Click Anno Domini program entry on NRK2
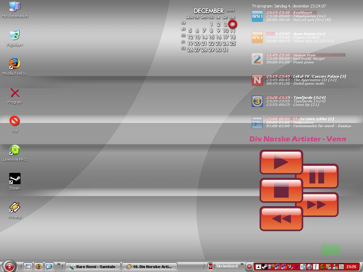363x272 pixels. [x=296, y=34]
